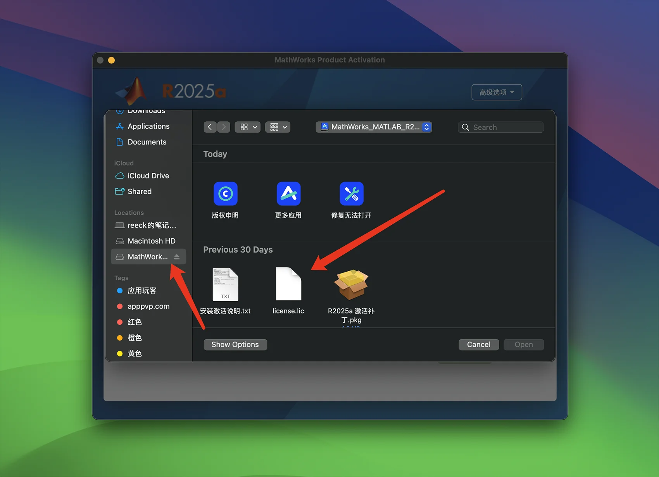
Task: Click the Previous 30 Days header
Action: tap(238, 250)
